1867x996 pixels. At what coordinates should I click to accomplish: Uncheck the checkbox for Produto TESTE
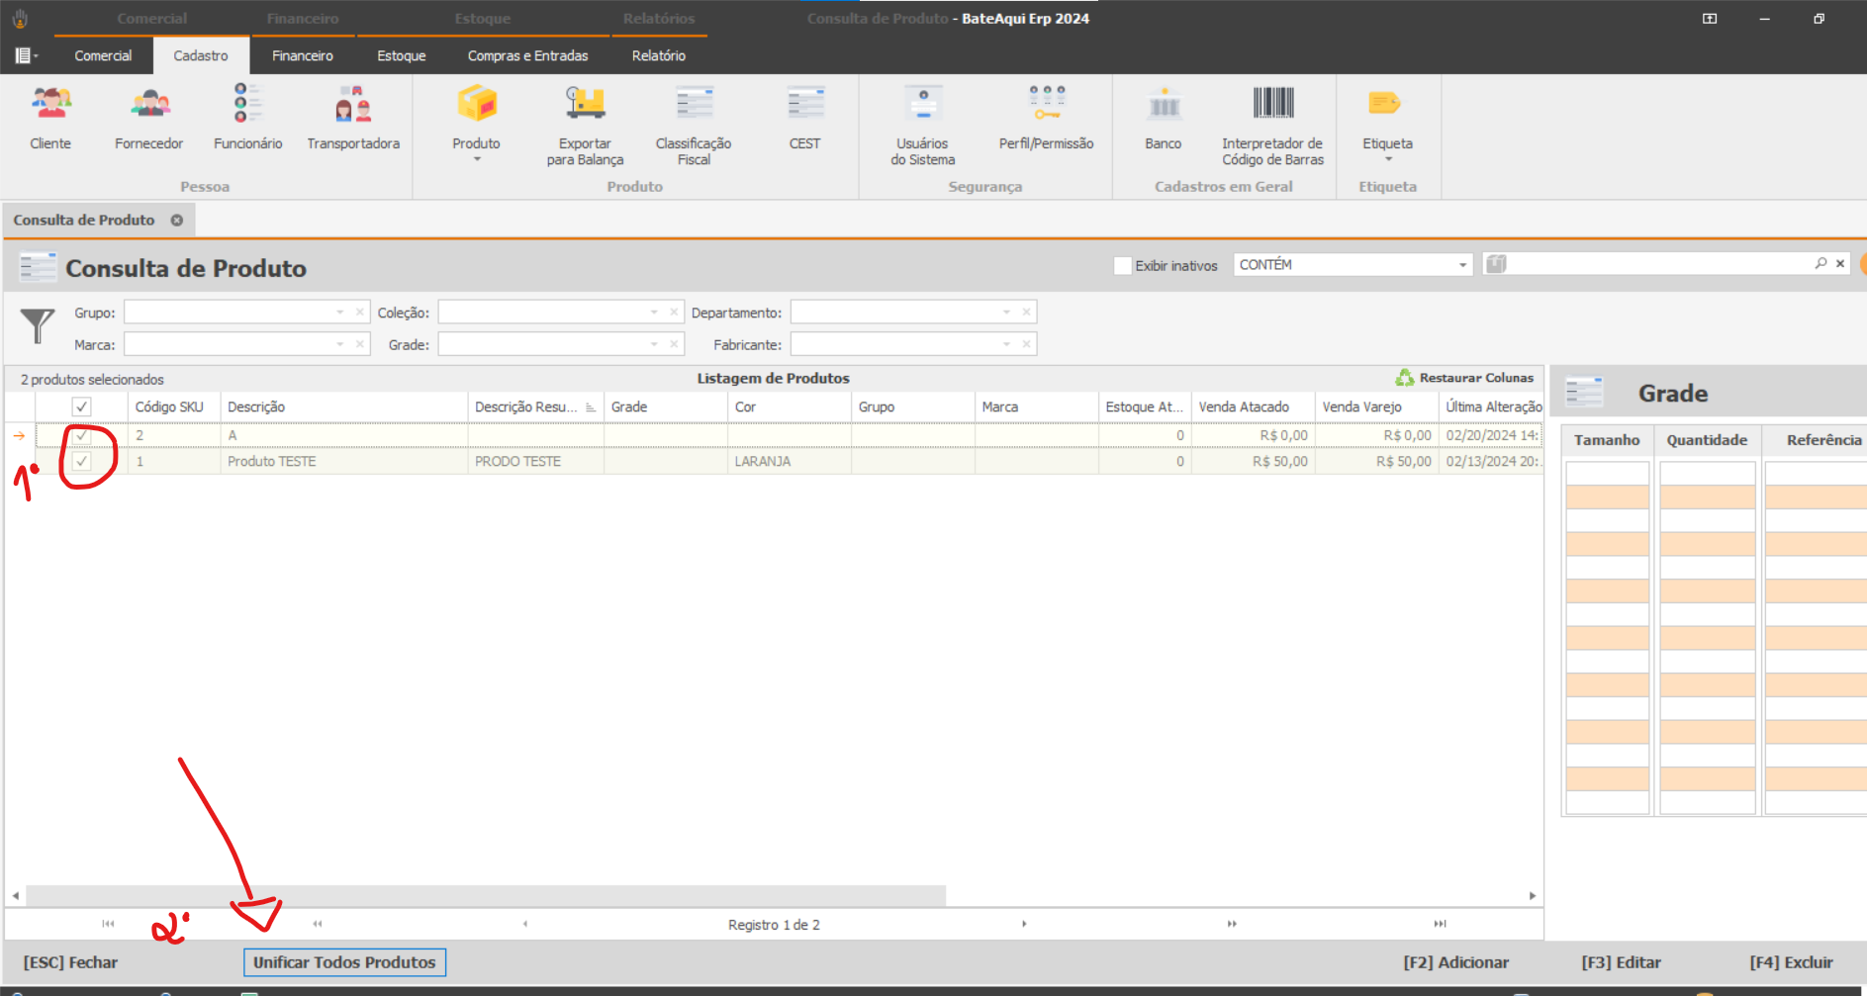(81, 461)
